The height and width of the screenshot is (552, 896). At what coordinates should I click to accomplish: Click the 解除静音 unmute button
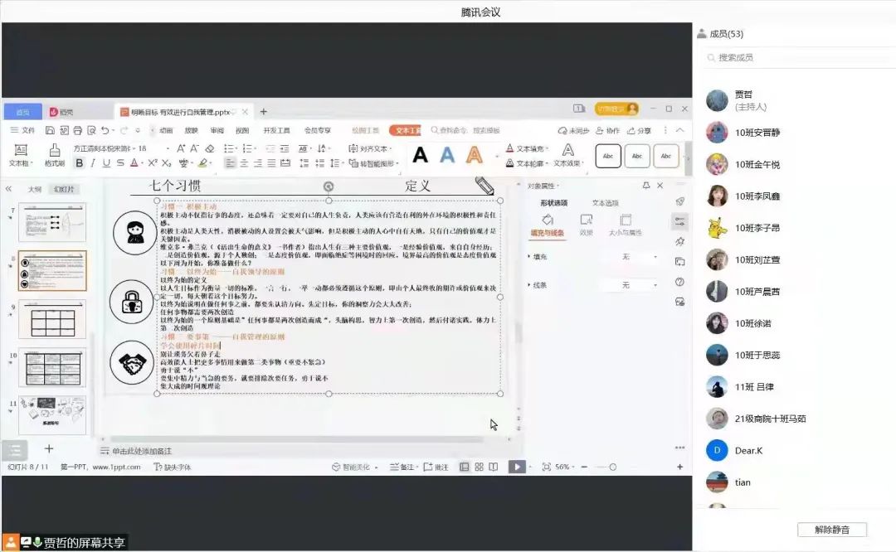pyautogui.click(x=832, y=530)
